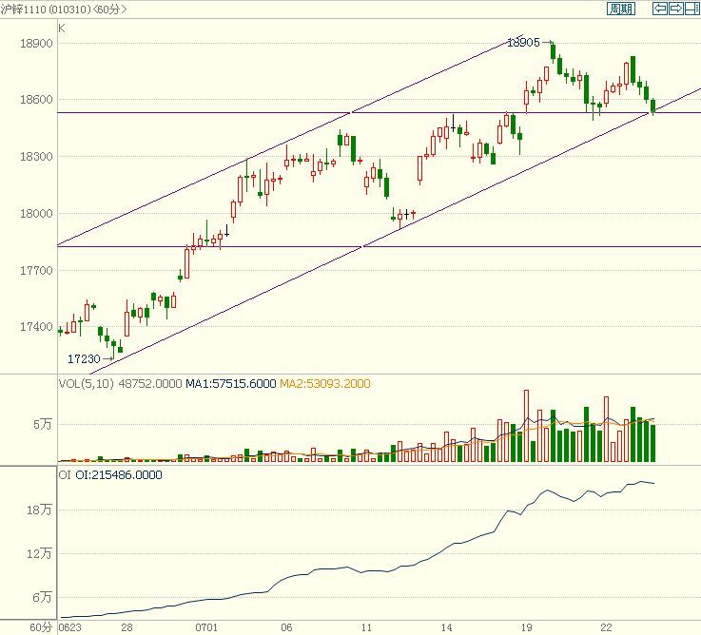Select the 18905 high price label
The image size is (701, 635).
pyautogui.click(x=523, y=43)
